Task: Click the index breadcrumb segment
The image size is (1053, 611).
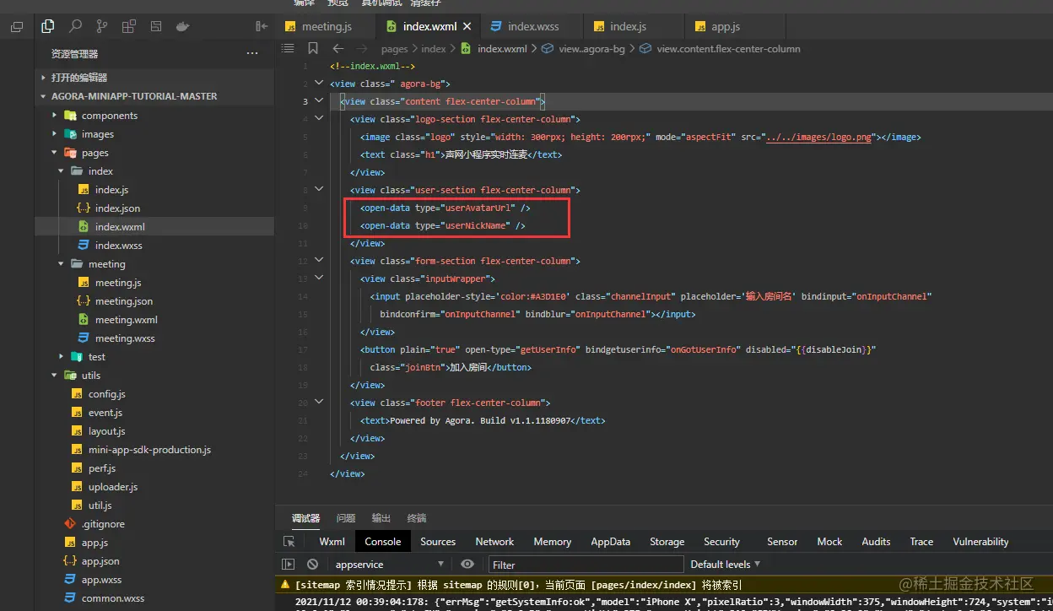Action: tap(434, 48)
